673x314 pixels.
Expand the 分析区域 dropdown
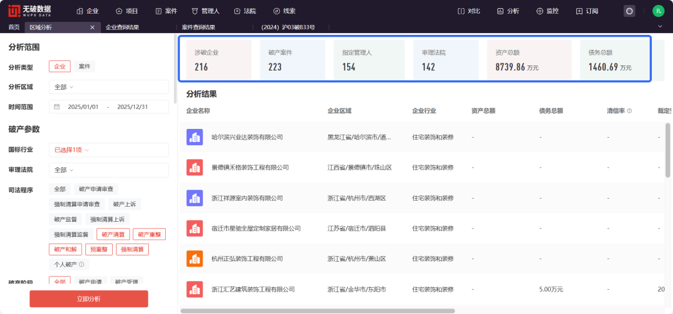(108, 87)
